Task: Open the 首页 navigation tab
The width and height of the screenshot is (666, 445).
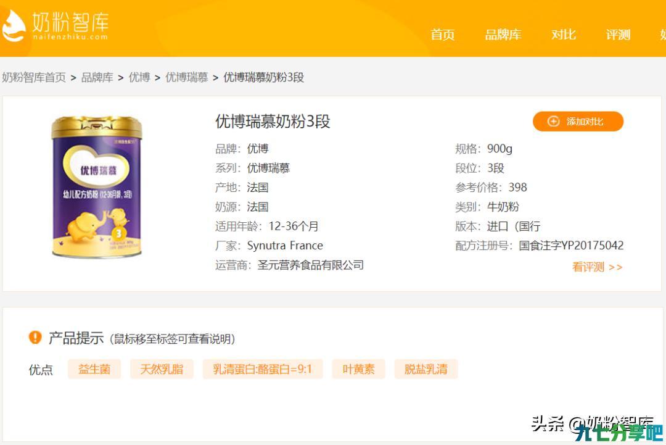Action: (x=443, y=35)
